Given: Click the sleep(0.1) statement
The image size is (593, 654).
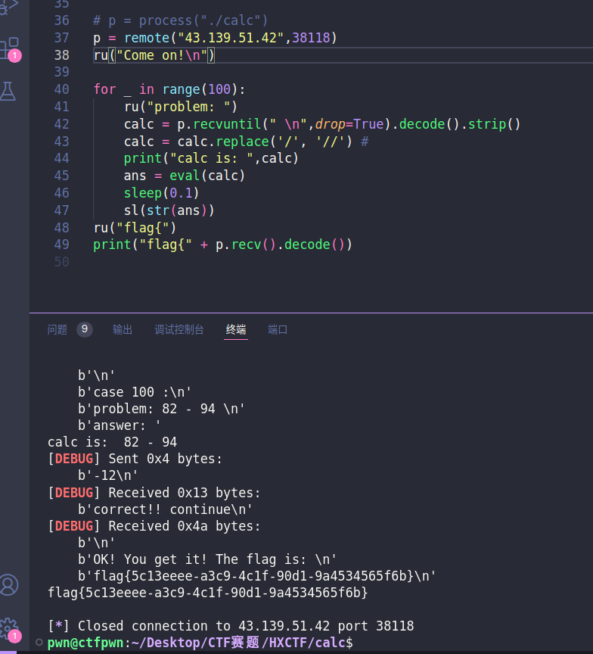Looking at the screenshot, I should pyautogui.click(x=161, y=193).
